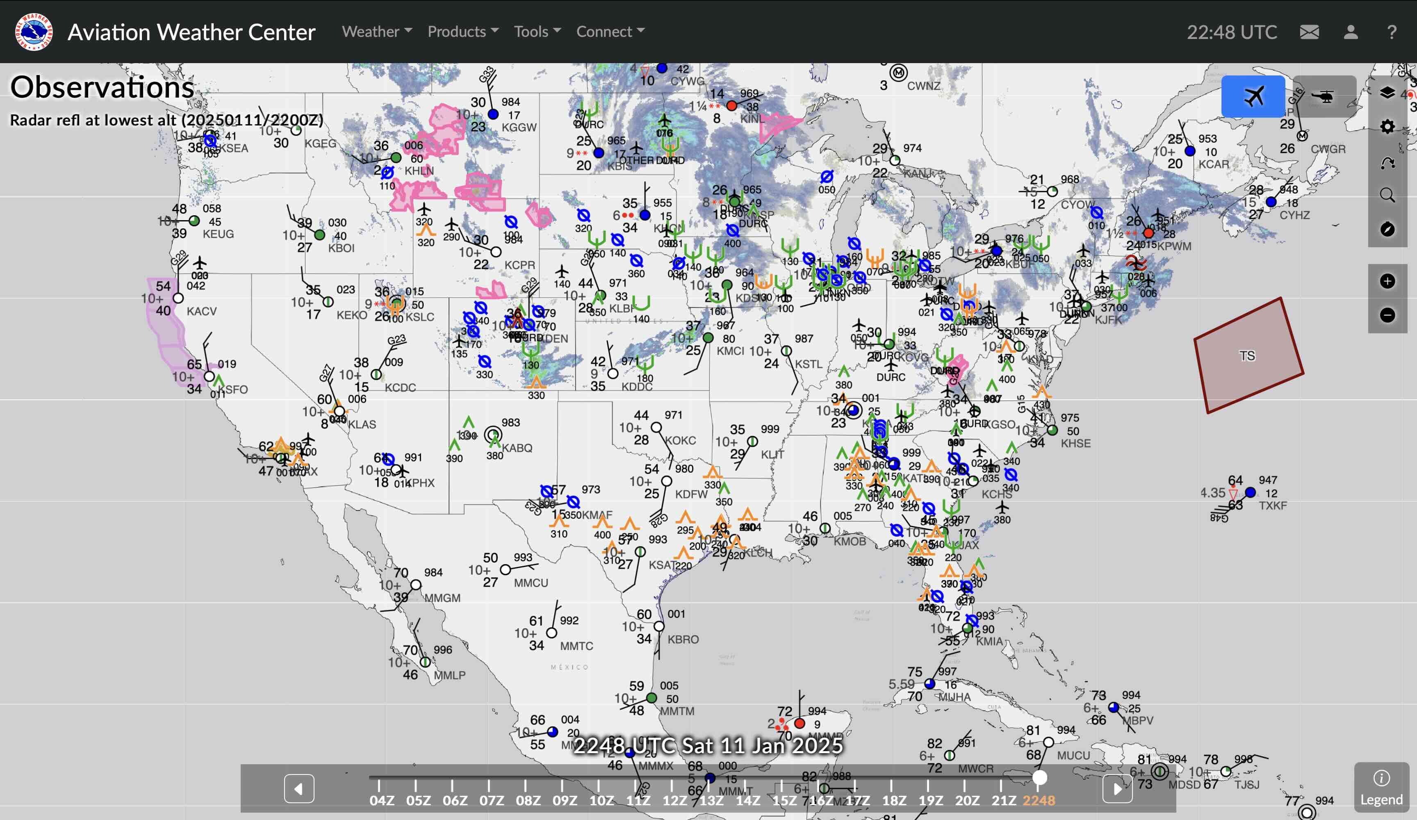Viewport: 1417px width, 820px height.
Task: Switch to helicopter low-altitude mode
Action: pos(1324,96)
